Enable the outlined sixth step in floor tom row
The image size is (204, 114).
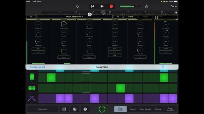[86, 78]
